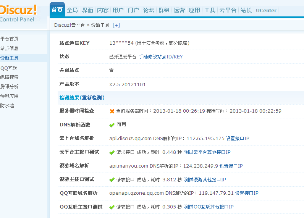Open the 群组 tab

(164, 10)
